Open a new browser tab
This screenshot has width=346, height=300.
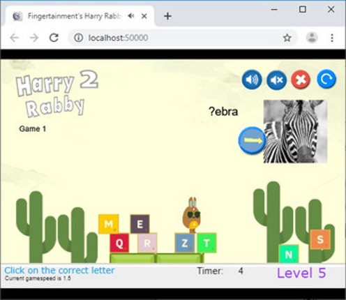167,16
